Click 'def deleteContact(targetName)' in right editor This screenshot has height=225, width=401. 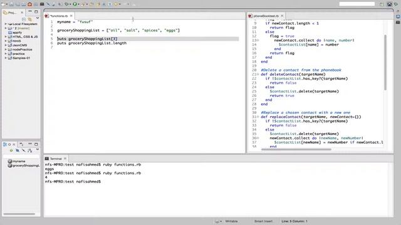click(293, 74)
